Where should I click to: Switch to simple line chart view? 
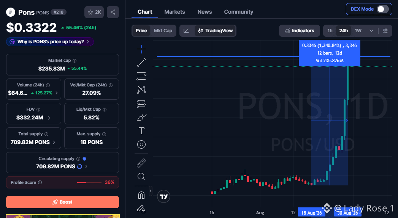pos(186,31)
